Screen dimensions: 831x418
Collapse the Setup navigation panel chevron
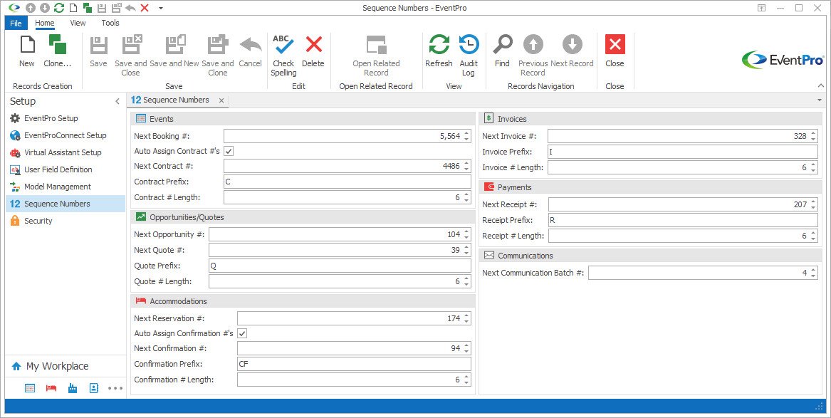[x=117, y=101]
